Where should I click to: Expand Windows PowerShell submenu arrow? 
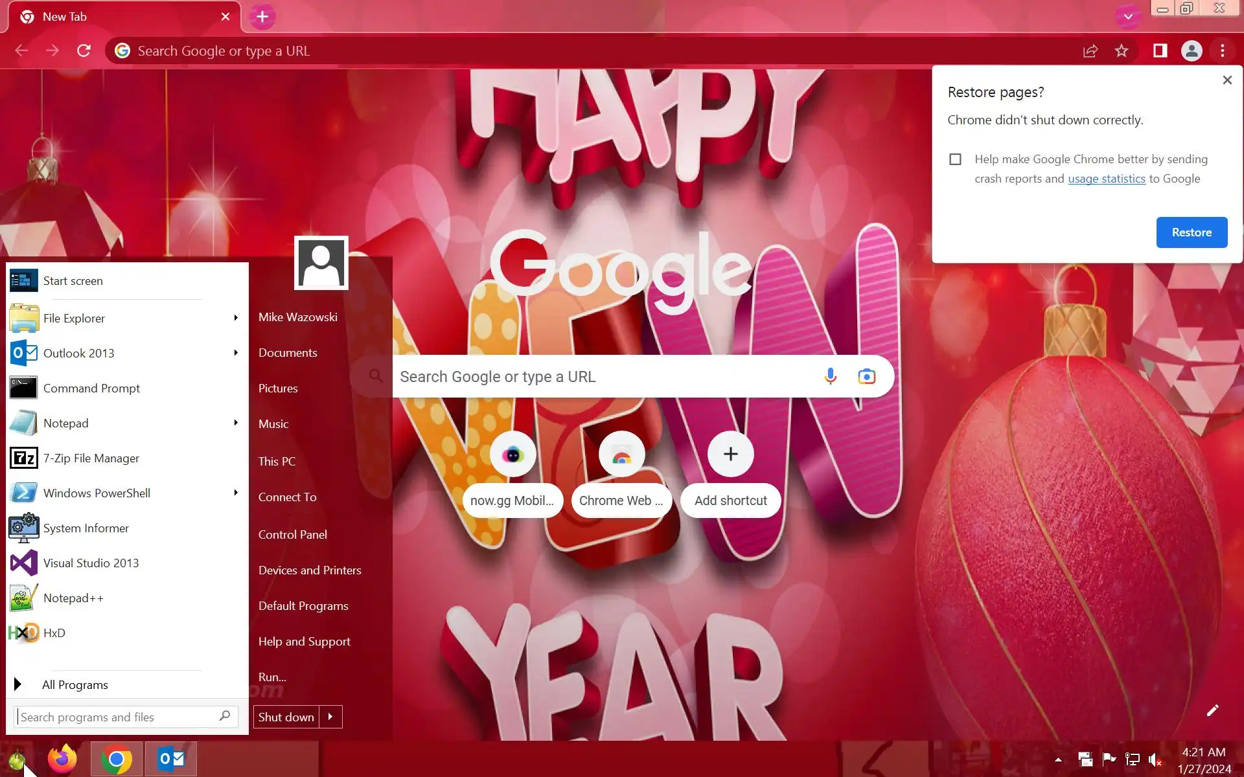pyautogui.click(x=236, y=493)
